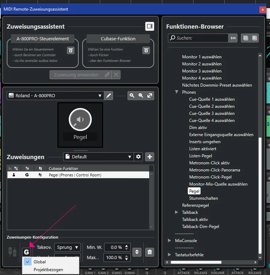The height and width of the screenshot is (275, 270).
Task: Select Dim aktiv function
Action: pyautogui.click(x=198, y=128)
